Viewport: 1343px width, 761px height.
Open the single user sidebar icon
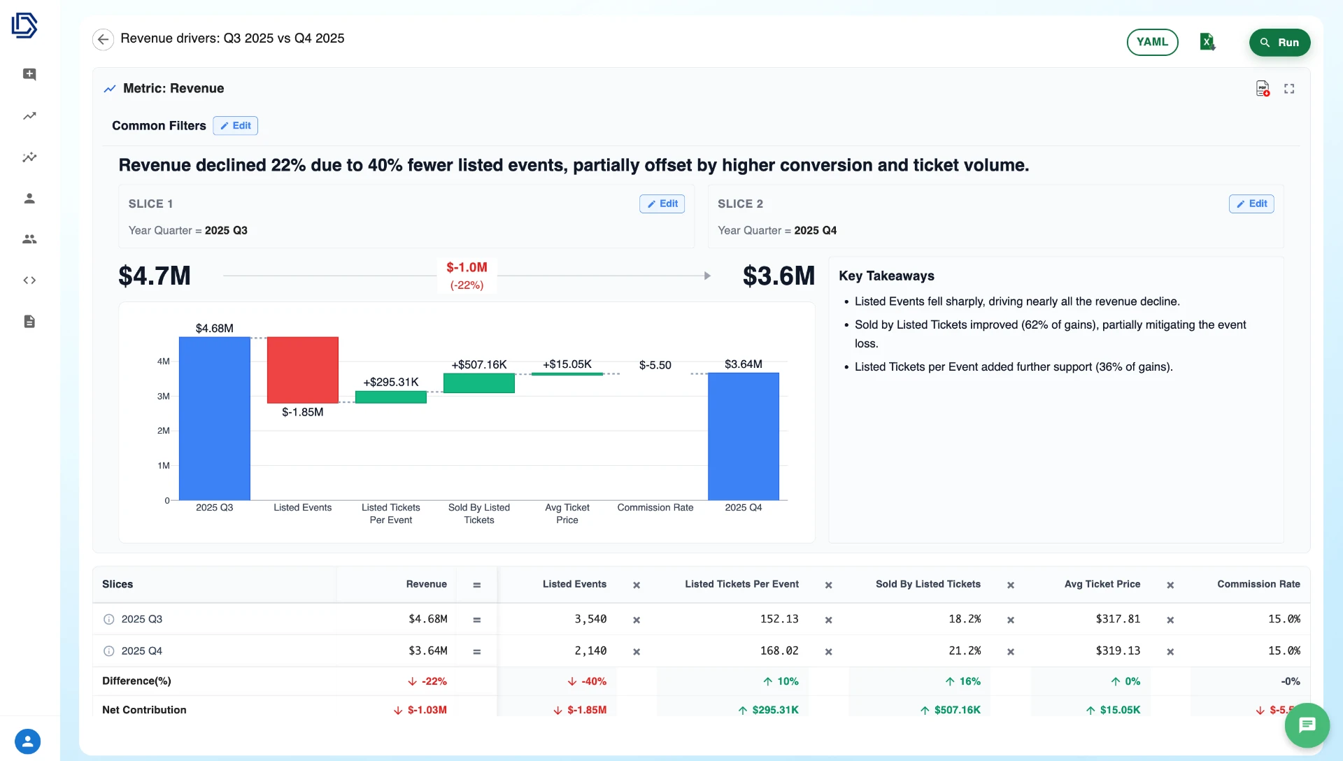(x=29, y=199)
